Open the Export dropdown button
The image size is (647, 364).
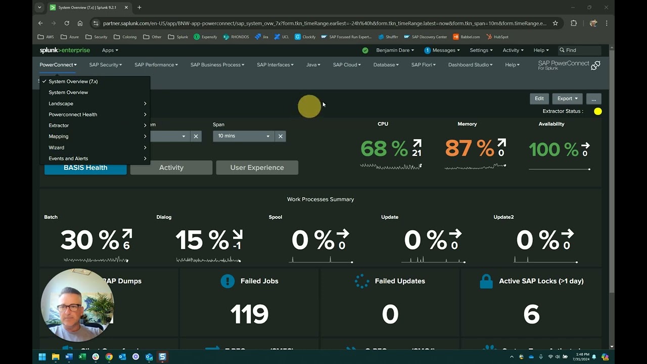(567, 99)
